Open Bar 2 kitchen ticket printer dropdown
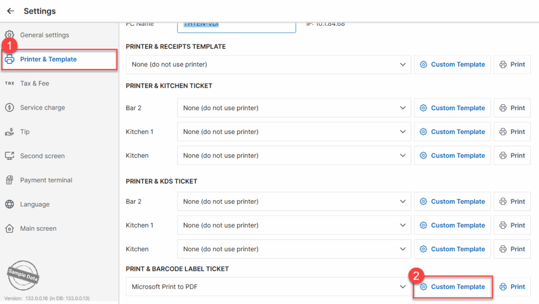This screenshot has height=304, width=539. point(403,108)
